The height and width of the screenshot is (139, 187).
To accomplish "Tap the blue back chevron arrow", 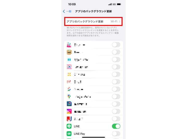I will pyautogui.click(x=64, y=11).
